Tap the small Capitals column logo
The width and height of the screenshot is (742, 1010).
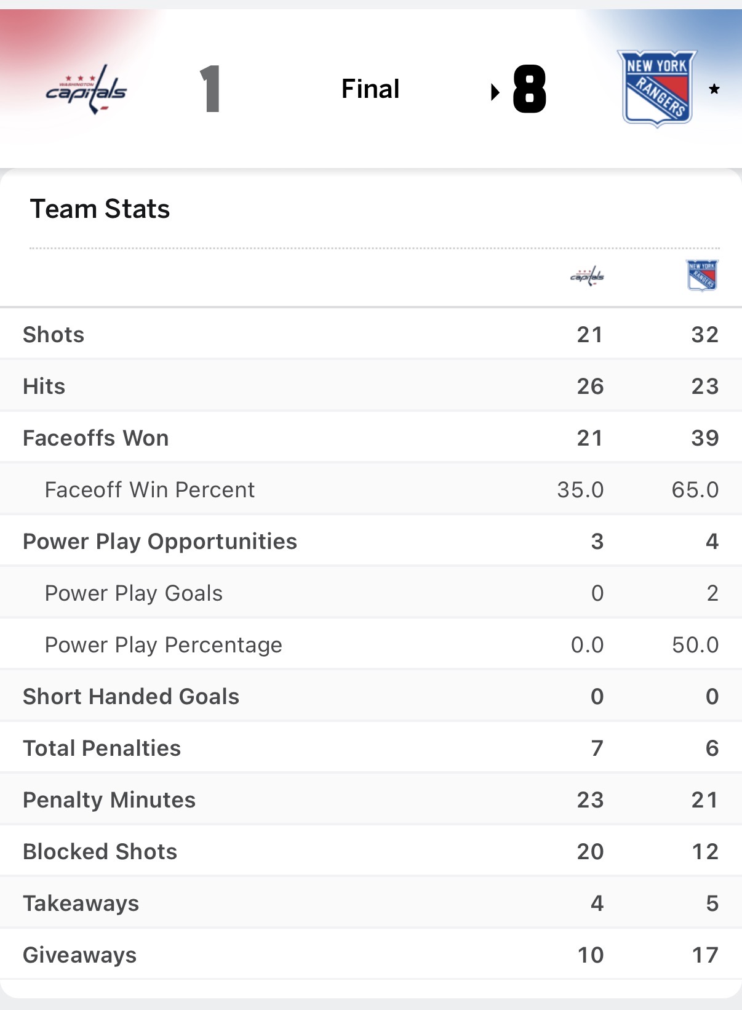tap(588, 276)
